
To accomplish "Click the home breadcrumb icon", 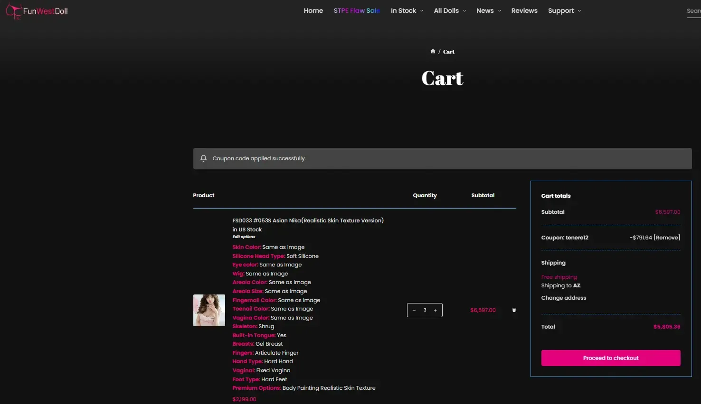I will 433,51.
